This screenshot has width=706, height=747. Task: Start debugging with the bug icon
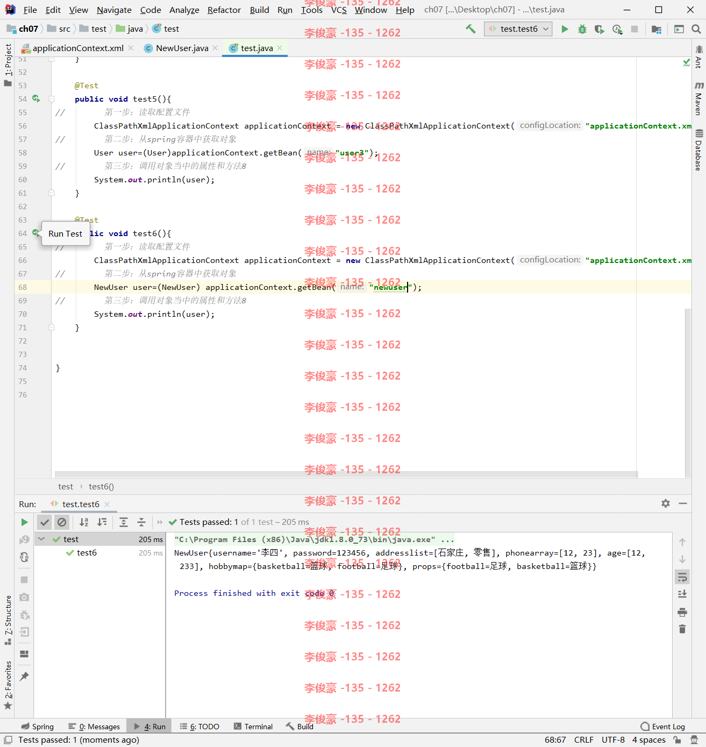tap(582, 29)
